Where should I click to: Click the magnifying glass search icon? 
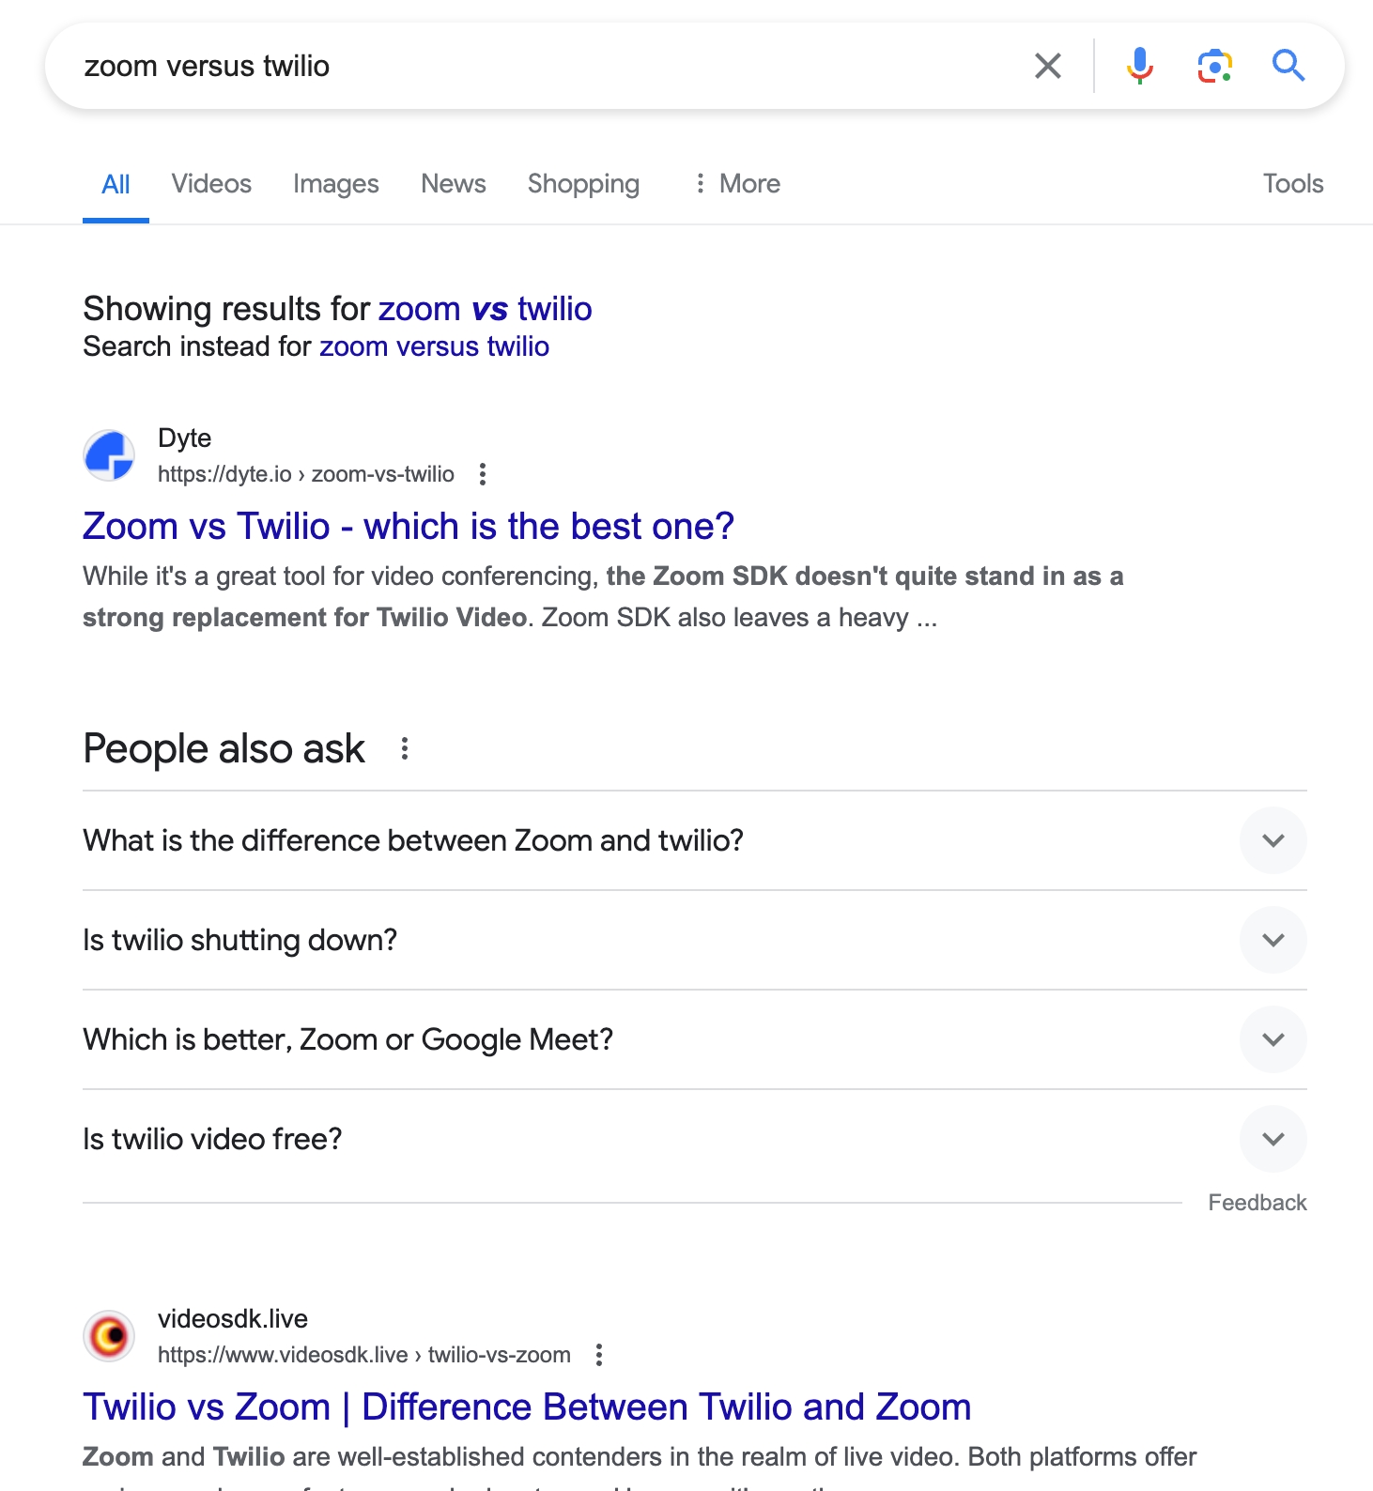(1288, 66)
